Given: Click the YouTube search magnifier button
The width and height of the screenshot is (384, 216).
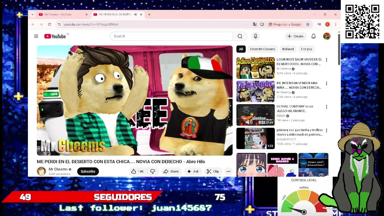Looking at the screenshot, I should pyautogui.click(x=240, y=36).
